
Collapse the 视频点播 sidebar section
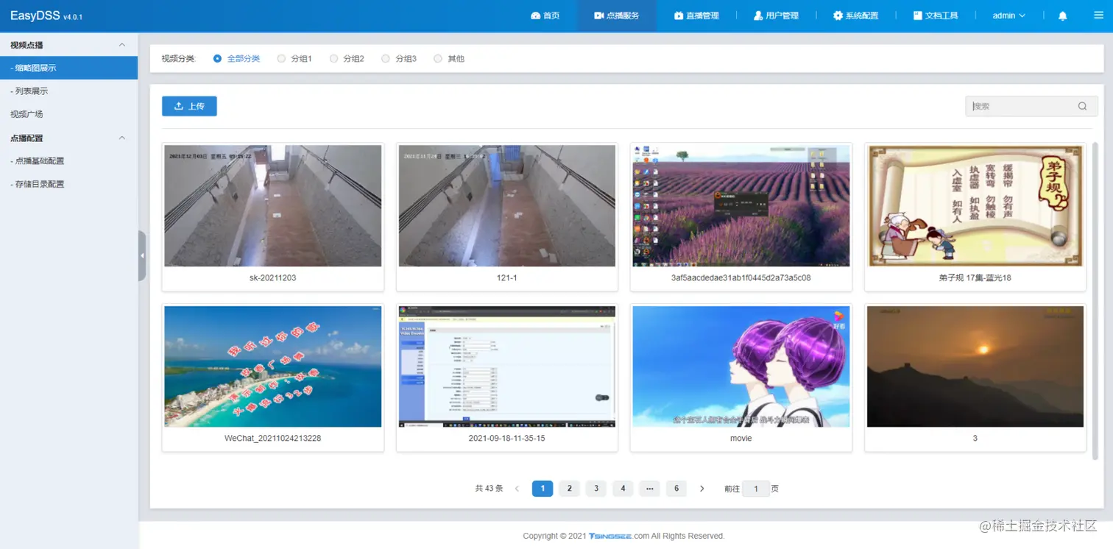tap(121, 44)
